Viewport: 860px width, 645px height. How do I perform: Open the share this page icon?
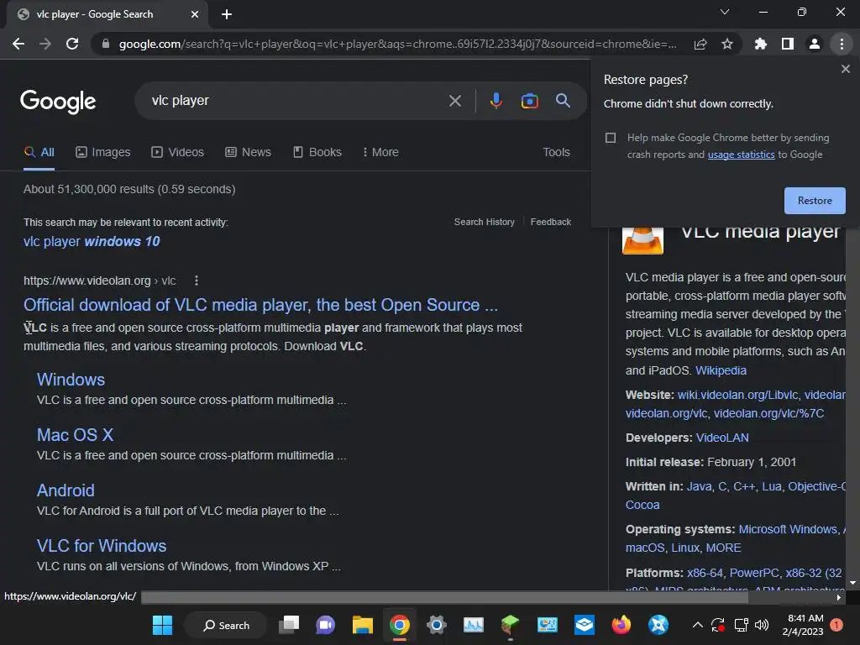pos(700,45)
